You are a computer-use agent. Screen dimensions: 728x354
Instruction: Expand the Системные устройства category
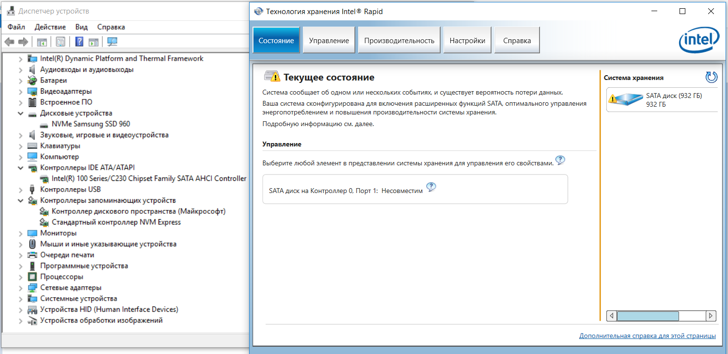[x=20, y=299]
